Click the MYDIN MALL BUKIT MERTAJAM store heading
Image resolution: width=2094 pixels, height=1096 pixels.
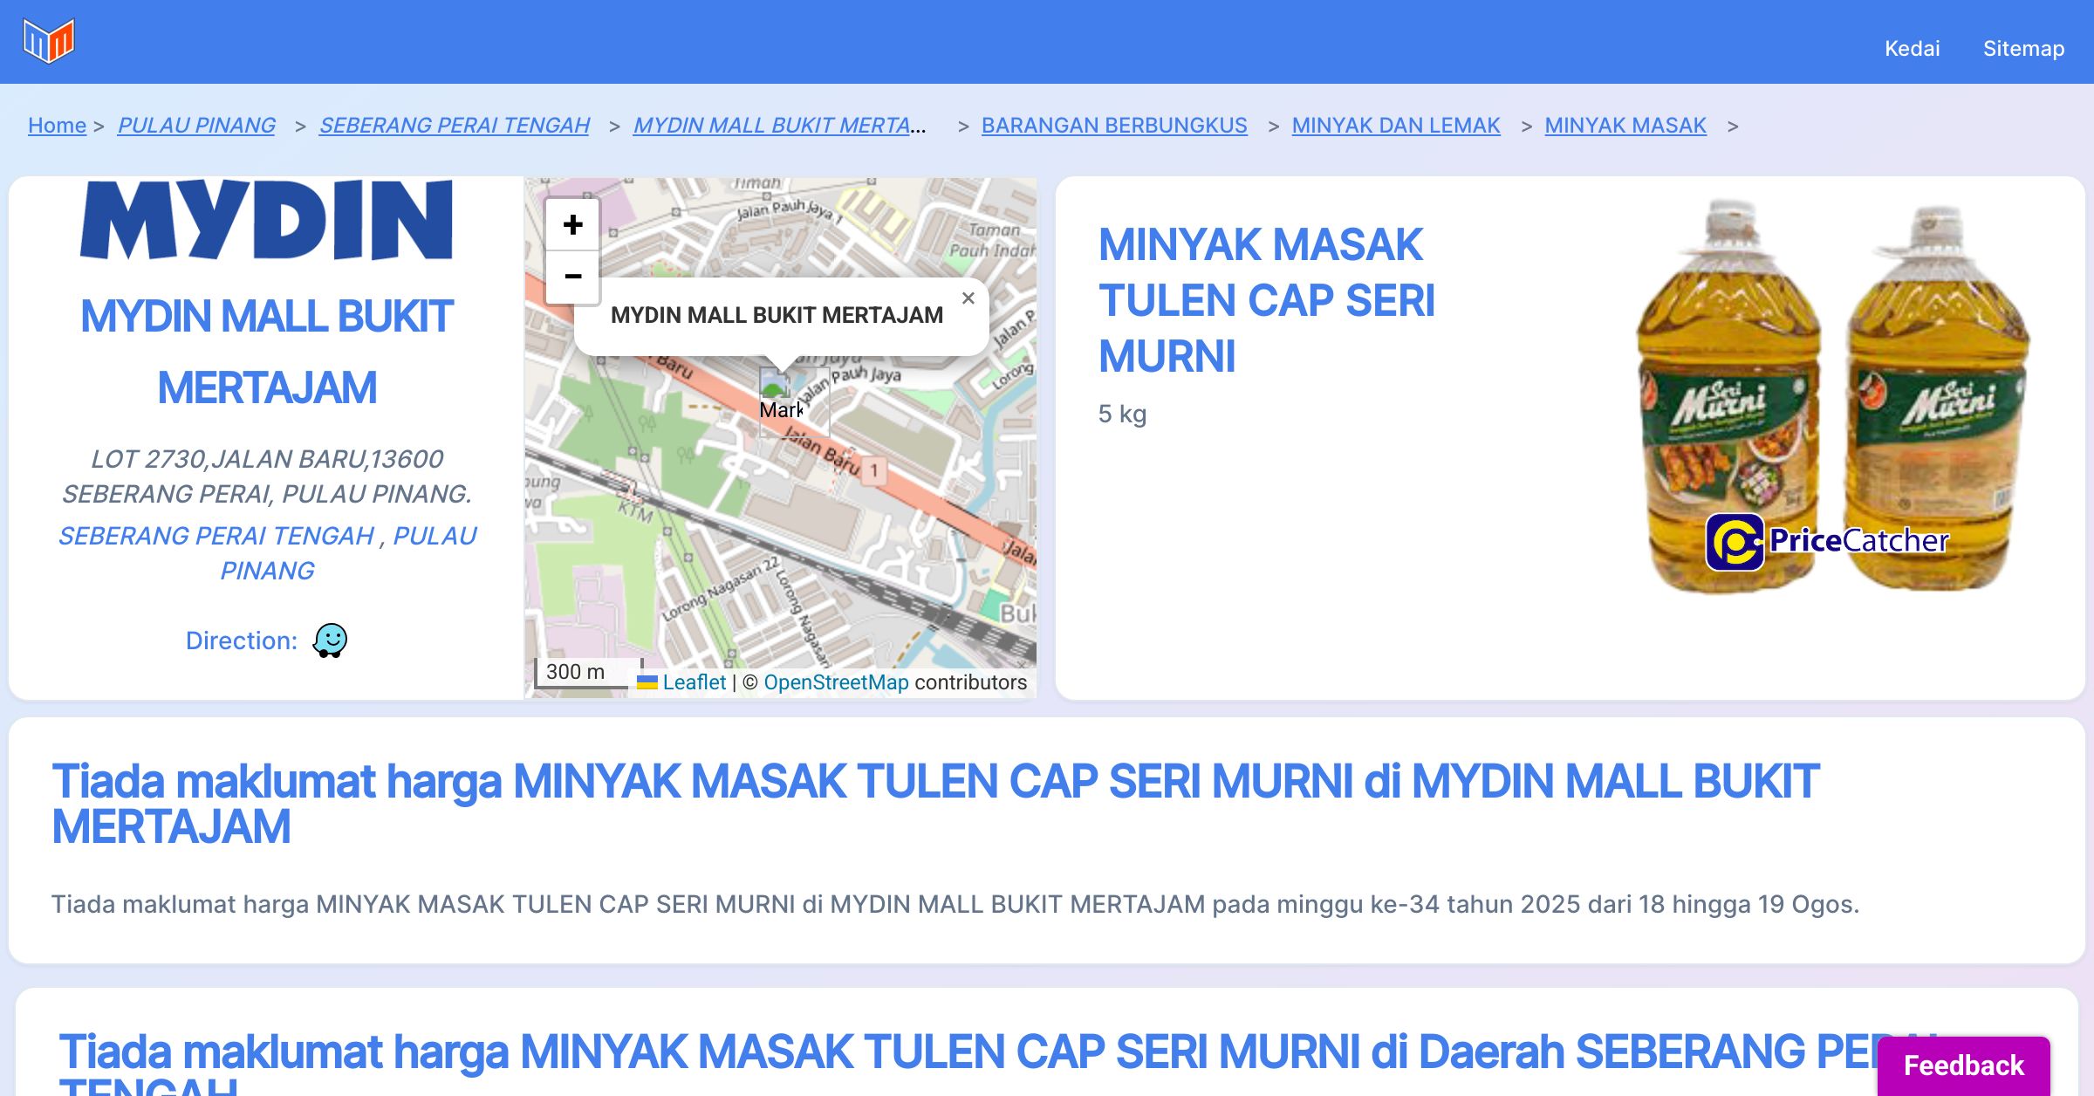pyautogui.click(x=266, y=352)
